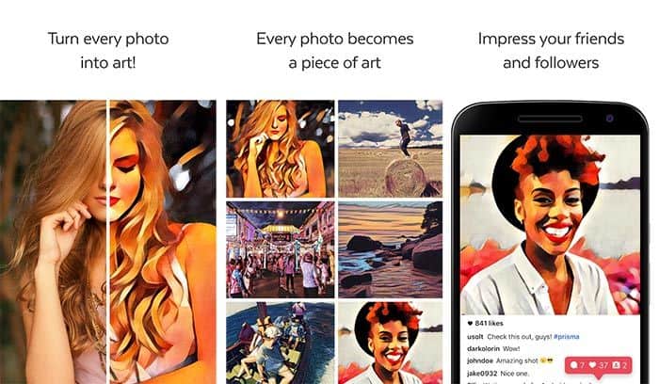Open the people in boat thumbnail

click(281, 343)
